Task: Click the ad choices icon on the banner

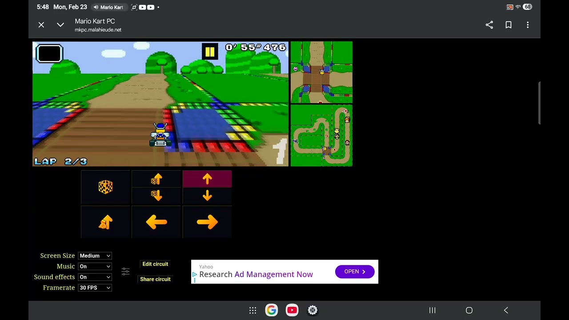Action: (x=194, y=275)
